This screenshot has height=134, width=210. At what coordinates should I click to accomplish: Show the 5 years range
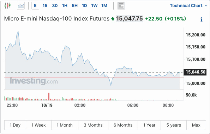pos(174,125)
